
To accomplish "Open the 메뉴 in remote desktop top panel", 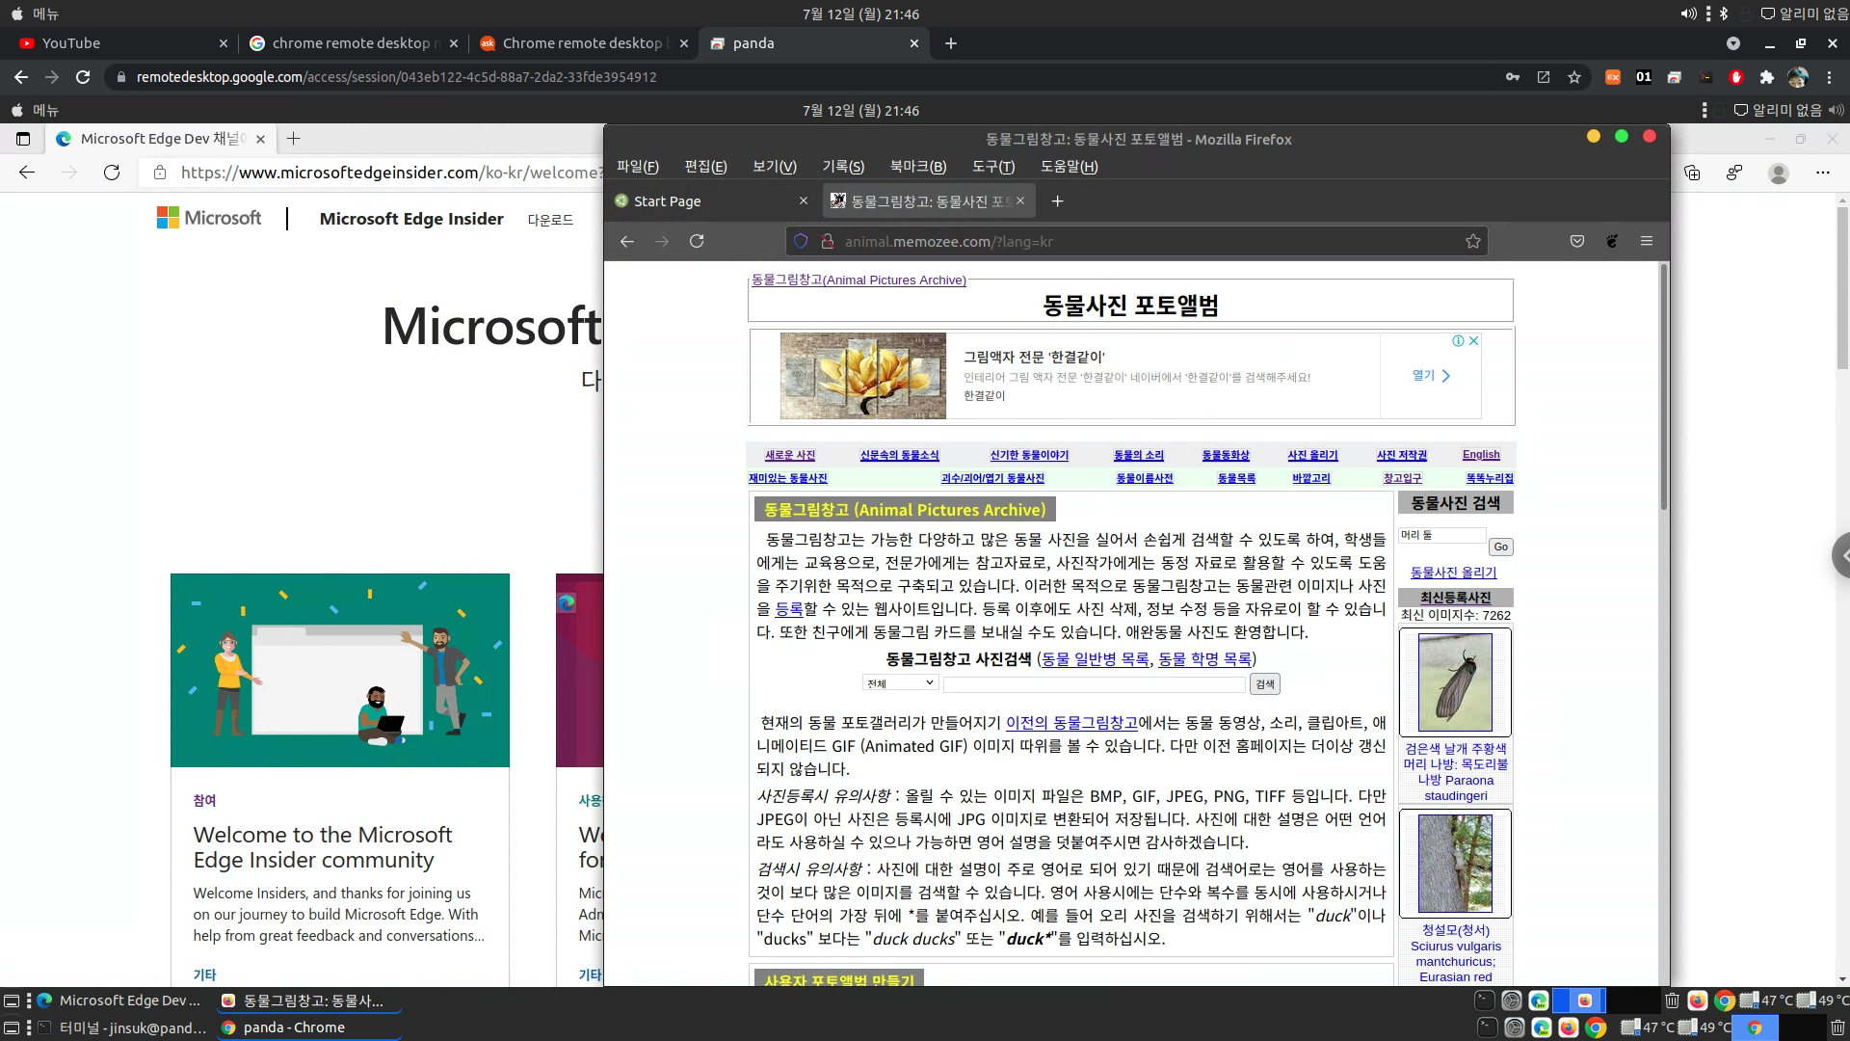I will coord(35,111).
